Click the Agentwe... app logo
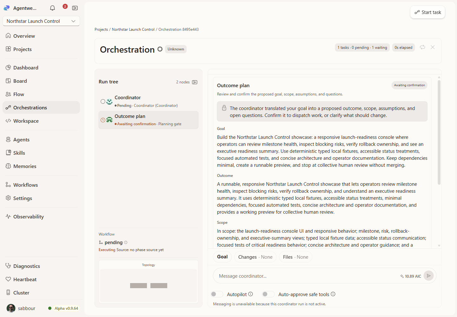 coord(7,8)
